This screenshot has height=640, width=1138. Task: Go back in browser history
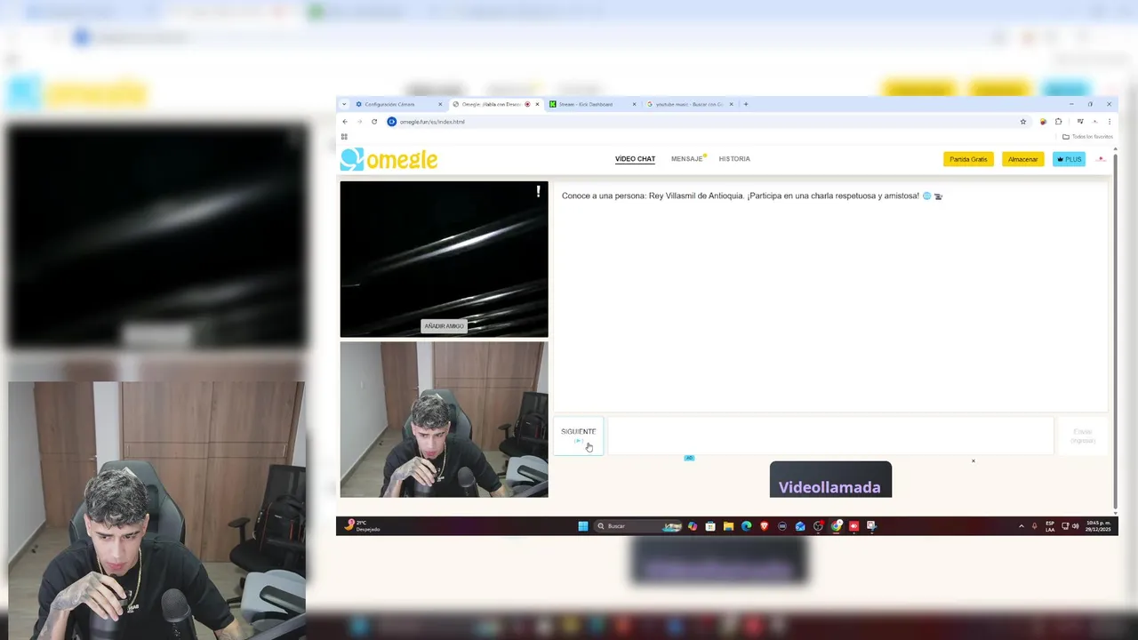(345, 122)
